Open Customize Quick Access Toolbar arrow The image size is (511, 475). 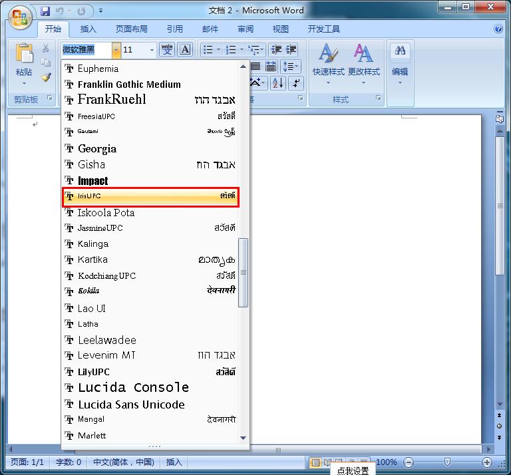click(100, 11)
